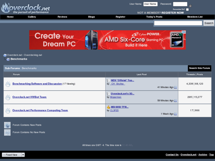Open the Overclock.net's 3D... thread
This screenshot has height=161, width=215.
122,94
